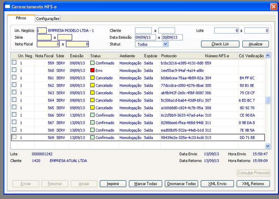The width and height of the screenshot is (279, 199).
Task: Click the yellow status swatch in row 565
Action: click(x=92, y=108)
